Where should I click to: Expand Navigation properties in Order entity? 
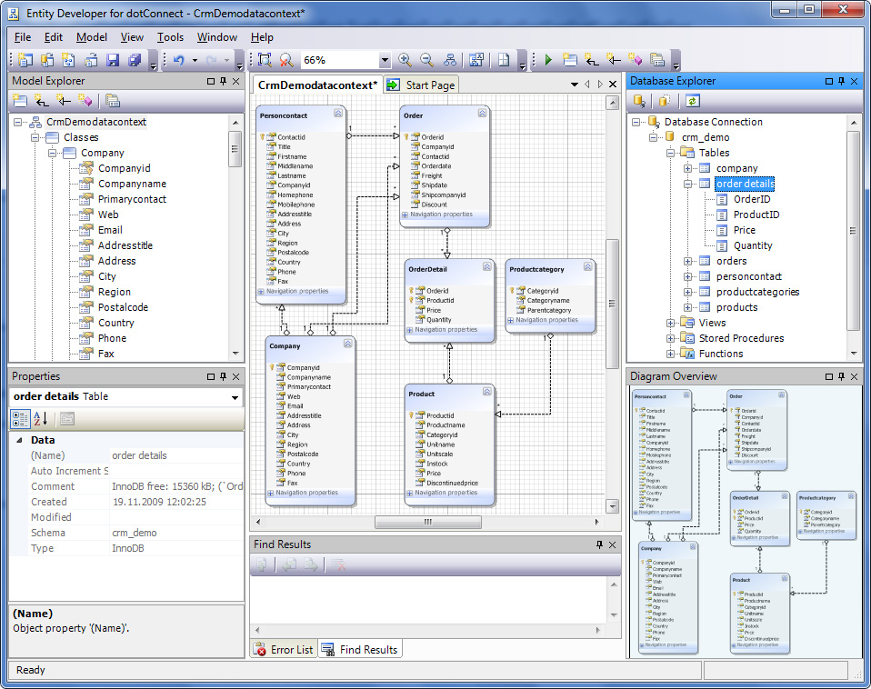(x=405, y=215)
